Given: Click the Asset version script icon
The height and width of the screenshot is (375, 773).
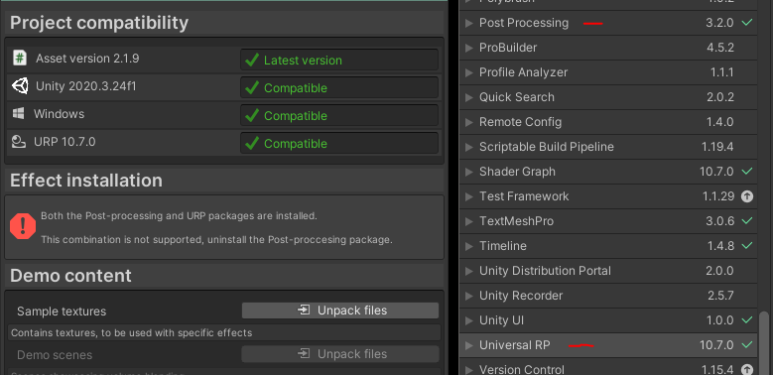Looking at the screenshot, I should 19,59.
